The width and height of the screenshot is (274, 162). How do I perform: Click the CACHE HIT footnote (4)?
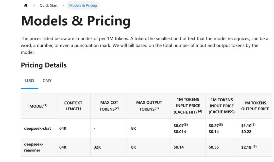point(200,111)
